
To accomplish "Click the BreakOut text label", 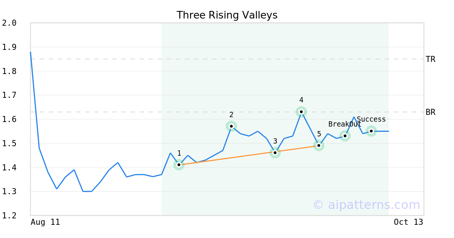I will coord(345,124).
